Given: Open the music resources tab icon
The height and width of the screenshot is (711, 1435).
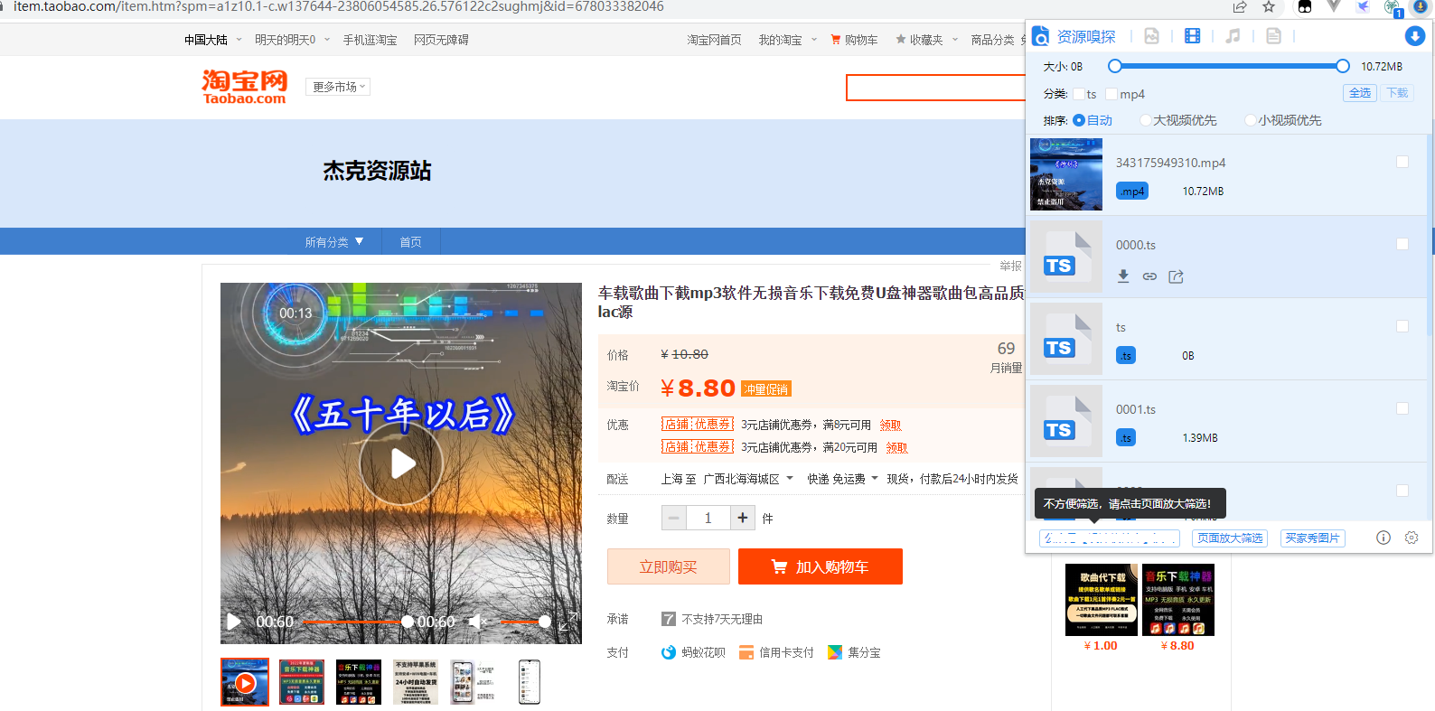Looking at the screenshot, I should click(x=1233, y=36).
